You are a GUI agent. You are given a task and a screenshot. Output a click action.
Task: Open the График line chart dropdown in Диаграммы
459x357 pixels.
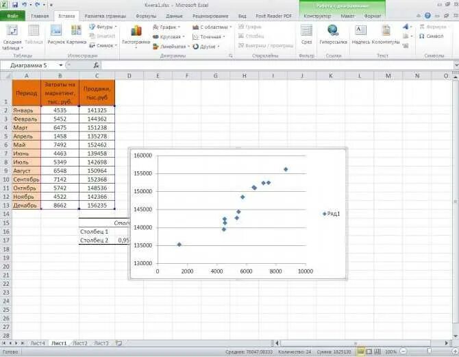166,27
